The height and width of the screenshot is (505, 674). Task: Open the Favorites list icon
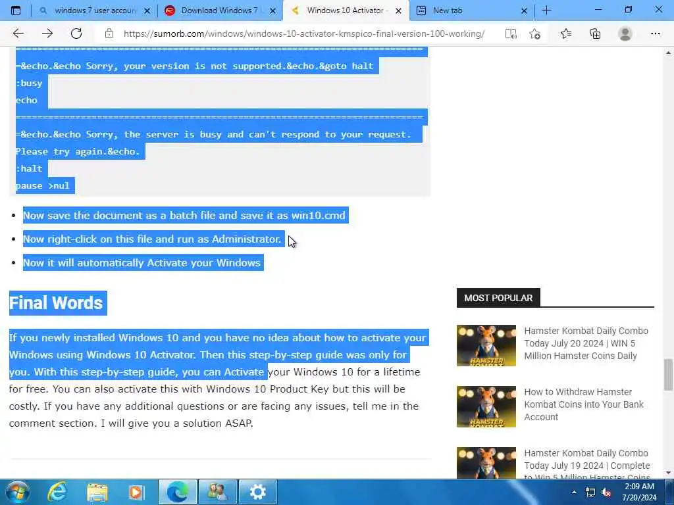click(x=566, y=34)
